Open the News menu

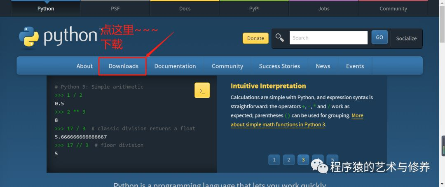pos(323,66)
